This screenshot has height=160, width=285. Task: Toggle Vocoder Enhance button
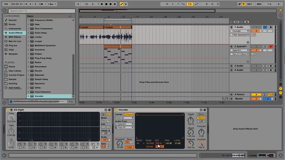pos(129,114)
